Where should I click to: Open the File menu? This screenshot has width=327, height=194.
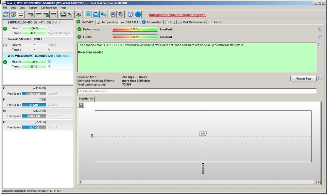pos(5,8)
